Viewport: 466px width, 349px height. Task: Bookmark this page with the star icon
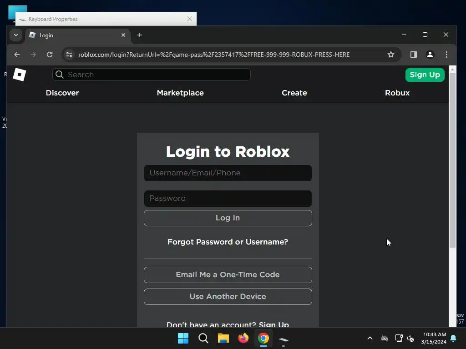tap(391, 55)
